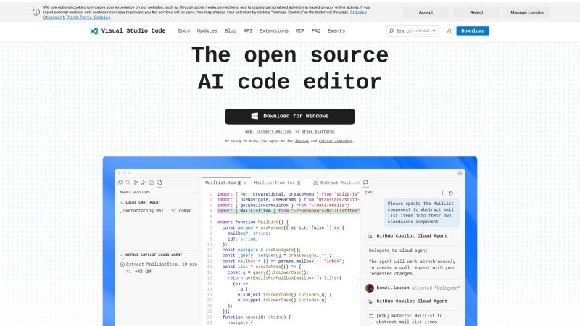The height and width of the screenshot is (326, 580).
Task: Click highlighted import MailListItem code line
Action: pos(288,211)
